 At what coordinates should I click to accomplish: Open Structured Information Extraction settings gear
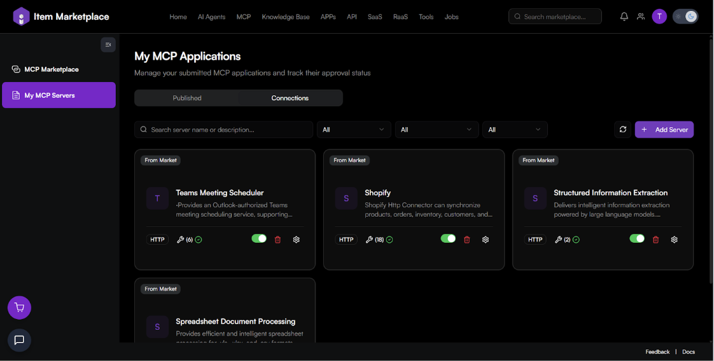(x=675, y=240)
